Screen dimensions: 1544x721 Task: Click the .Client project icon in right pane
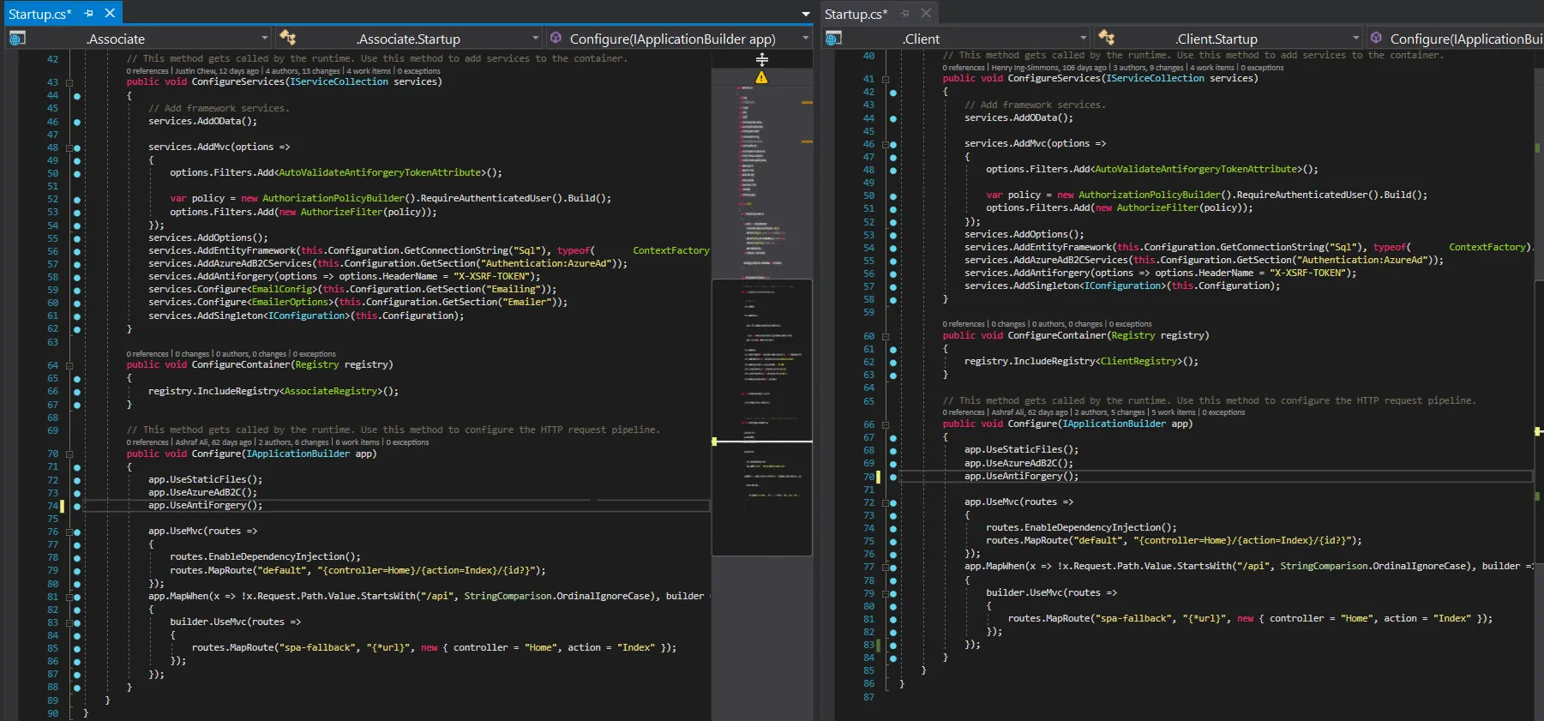pos(833,39)
